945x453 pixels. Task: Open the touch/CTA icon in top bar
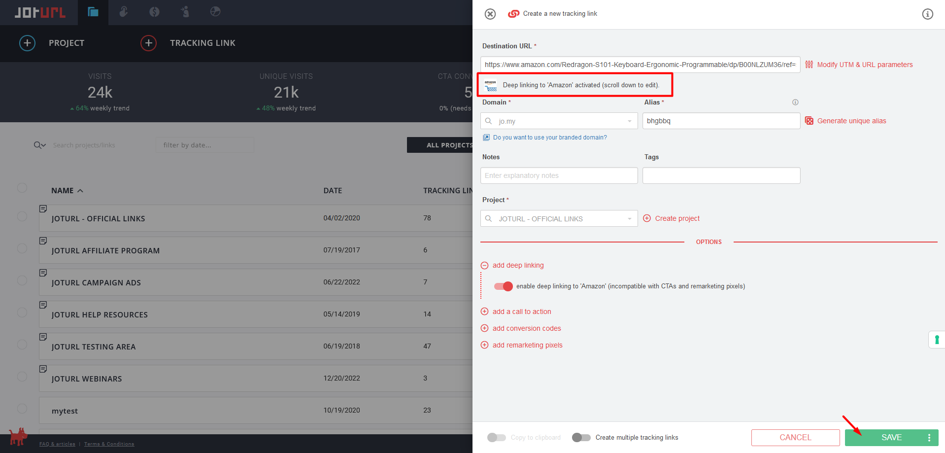point(124,12)
